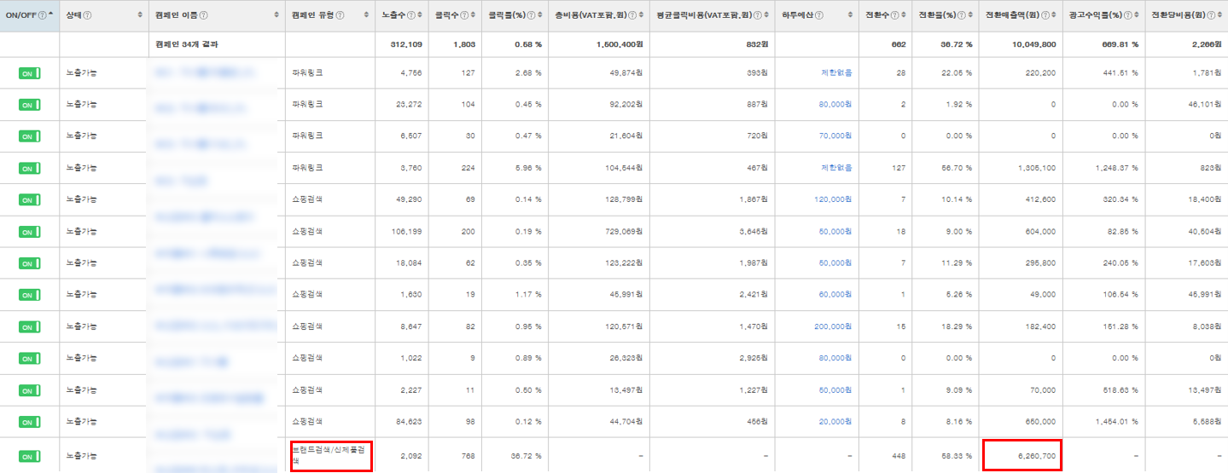Open help icon for 광고수익률(%) column
This screenshot has height=473, width=1228.
(1129, 15)
